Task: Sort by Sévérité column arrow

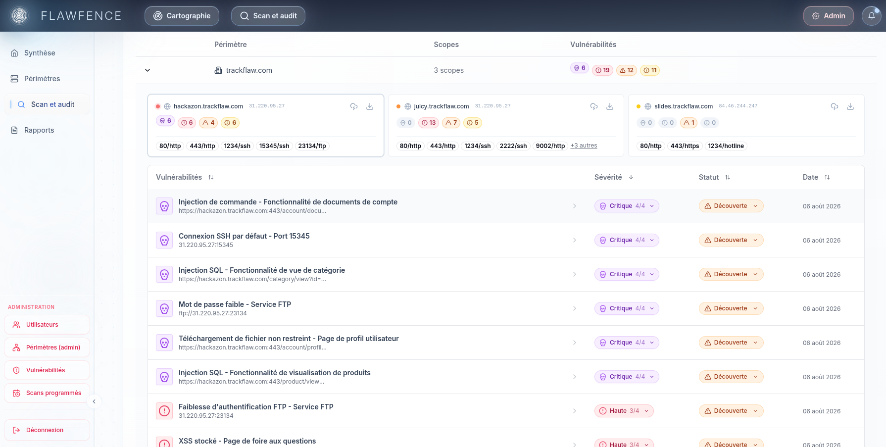Action: point(631,177)
